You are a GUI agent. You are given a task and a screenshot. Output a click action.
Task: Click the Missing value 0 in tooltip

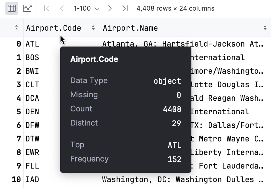(179, 95)
